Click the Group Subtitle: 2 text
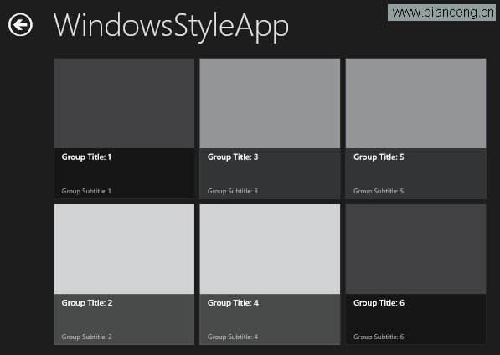Screen dimensions: 500x355 [87, 337]
